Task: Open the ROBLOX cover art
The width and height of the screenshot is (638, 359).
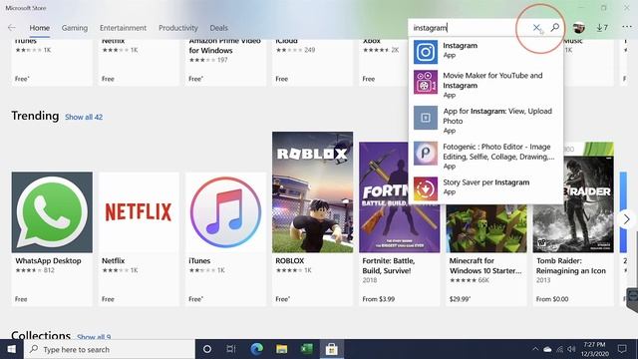Action: (312, 192)
